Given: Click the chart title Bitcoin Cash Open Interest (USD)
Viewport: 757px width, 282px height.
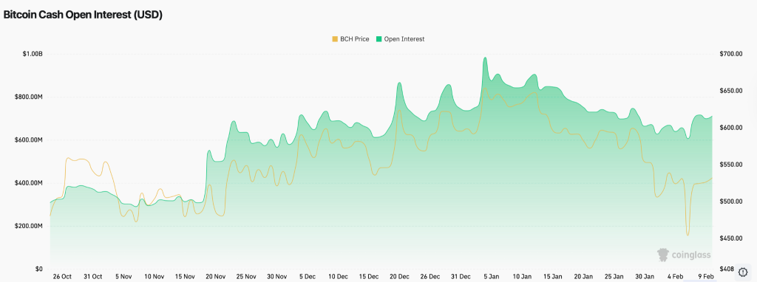Looking at the screenshot, I should pyautogui.click(x=83, y=15).
